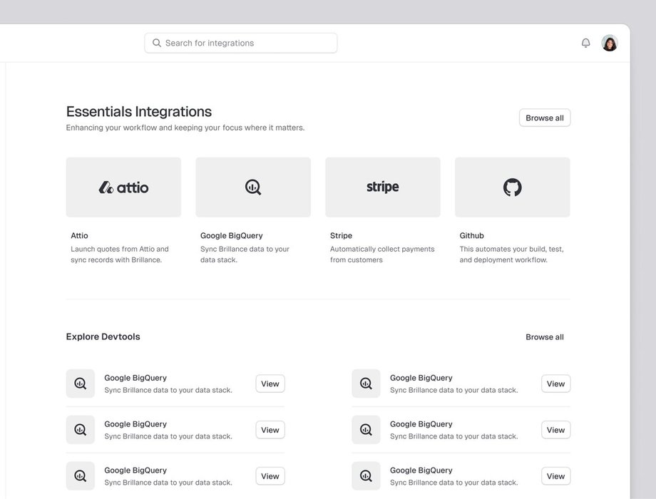Click the magnifier icon in search bar
The image size is (656, 499).
tap(157, 43)
